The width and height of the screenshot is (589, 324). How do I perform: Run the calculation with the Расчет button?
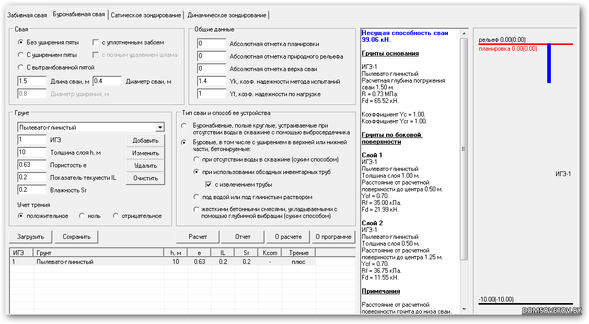coord(198,237)
